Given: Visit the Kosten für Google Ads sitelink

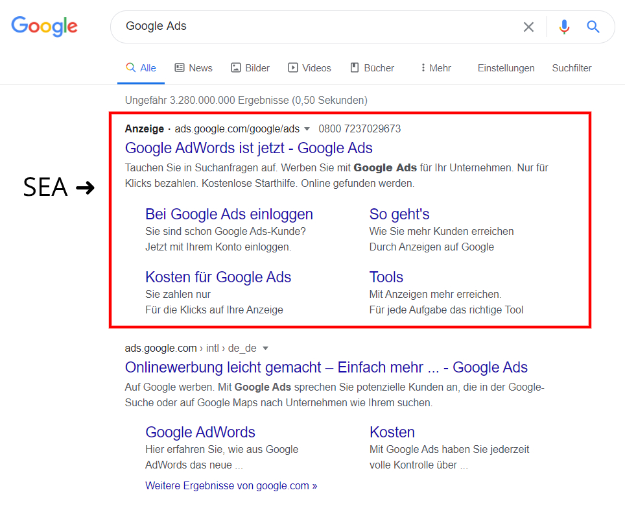Looking at the screenshot, I should (218, 277).
